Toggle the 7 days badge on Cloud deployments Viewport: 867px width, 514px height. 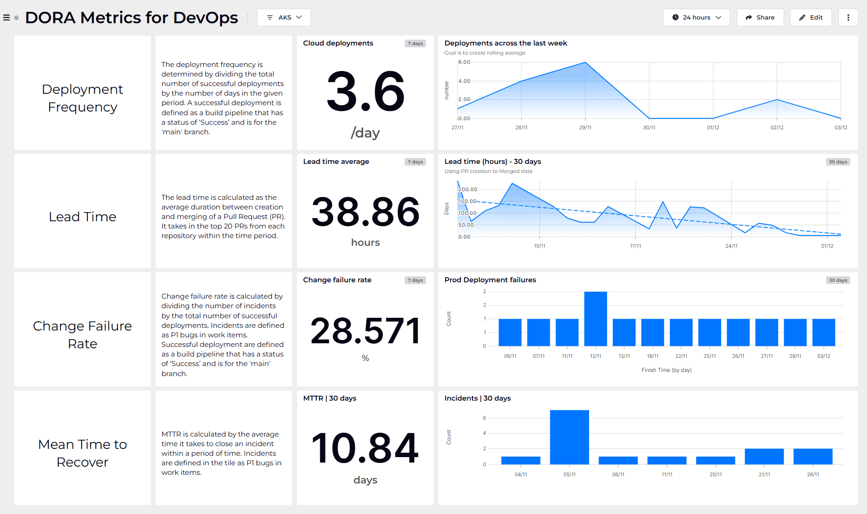click(x=415, y=43)
